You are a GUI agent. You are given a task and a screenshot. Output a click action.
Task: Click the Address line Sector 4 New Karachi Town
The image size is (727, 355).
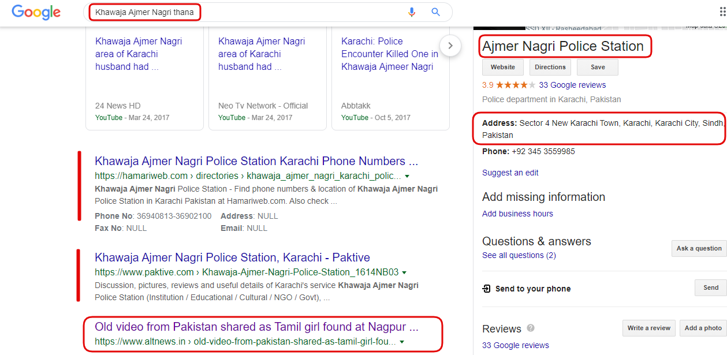(x=603, y=129)
